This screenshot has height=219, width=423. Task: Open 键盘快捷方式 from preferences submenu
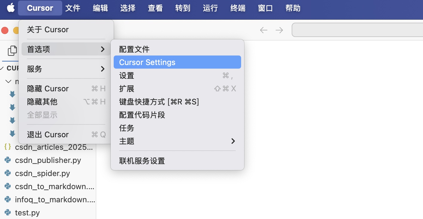click(x=159, y=102)
